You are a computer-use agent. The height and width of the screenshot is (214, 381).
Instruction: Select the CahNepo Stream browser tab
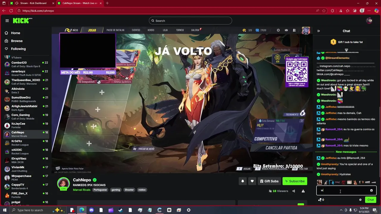tap(80, 3)
